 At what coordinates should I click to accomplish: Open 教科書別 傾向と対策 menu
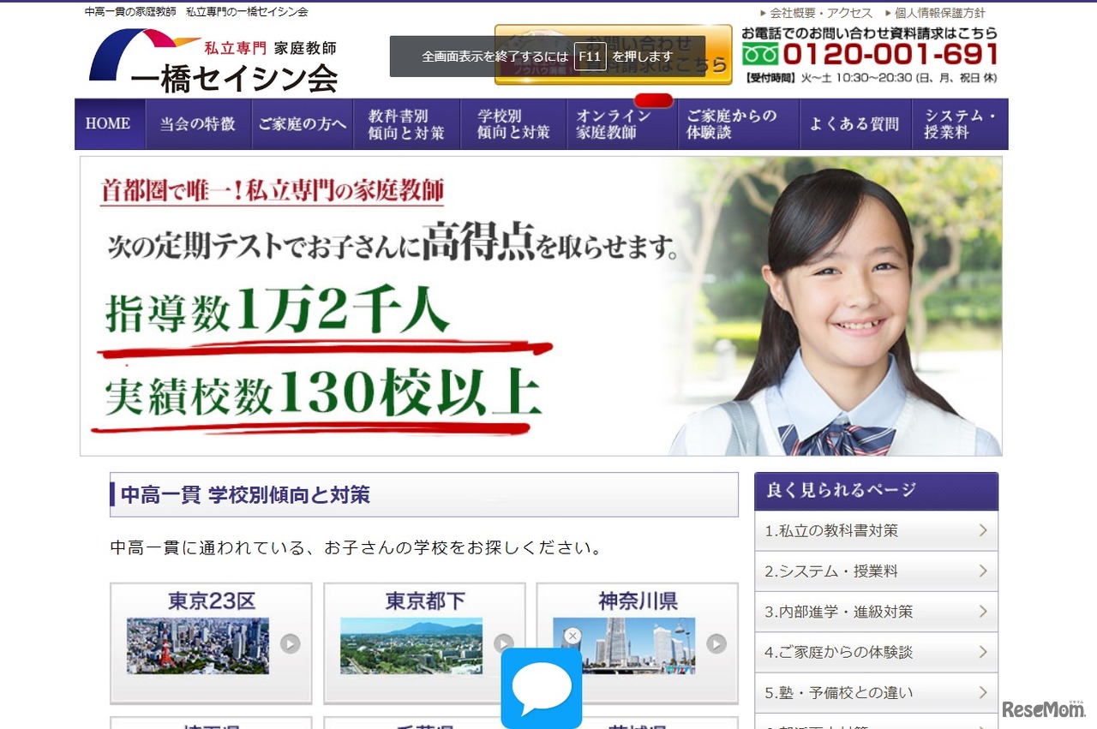point(407,124)
